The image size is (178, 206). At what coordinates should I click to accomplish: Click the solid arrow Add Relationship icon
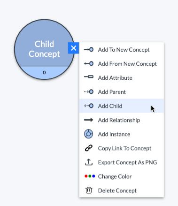[89, 120]
